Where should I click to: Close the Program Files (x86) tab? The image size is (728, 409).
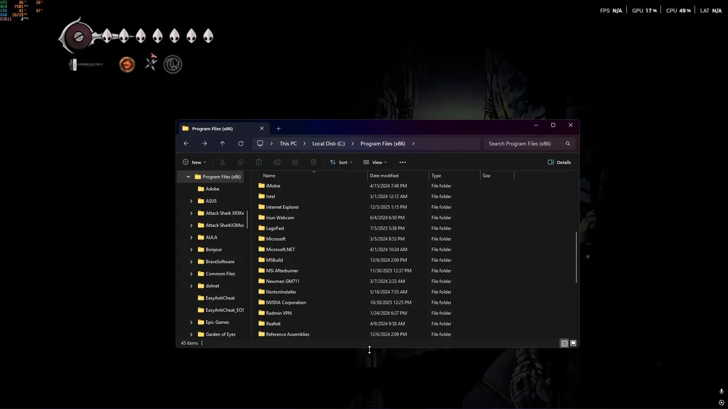262,128
